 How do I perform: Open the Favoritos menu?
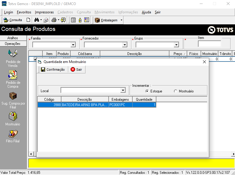click(24, 12)
